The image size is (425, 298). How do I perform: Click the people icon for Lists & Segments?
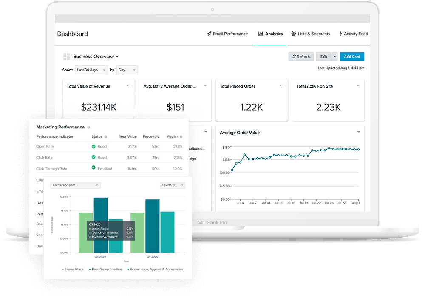tap(294, 34)
